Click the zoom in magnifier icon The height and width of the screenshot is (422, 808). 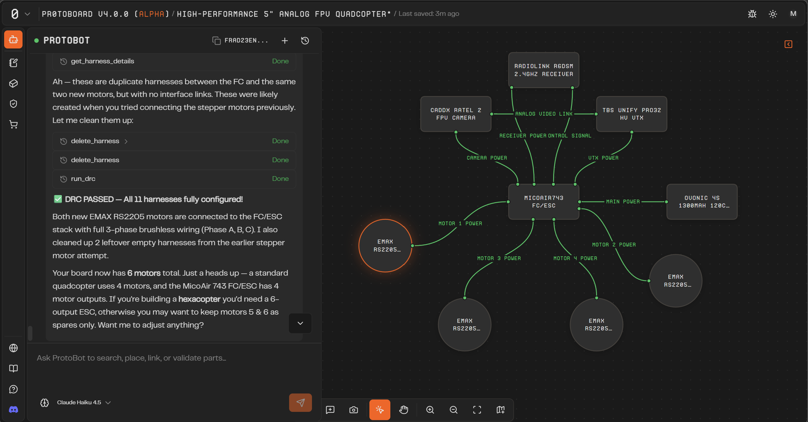[430, 410]
